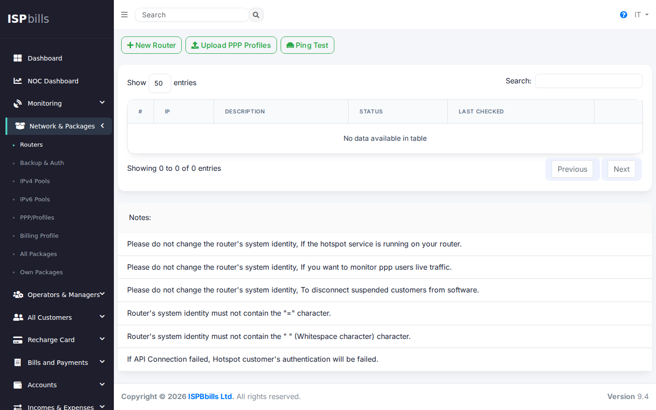Open the ISPBbills Ltd footer link
This screenshot has height=410, width=656.
click(x=210, y=396)
